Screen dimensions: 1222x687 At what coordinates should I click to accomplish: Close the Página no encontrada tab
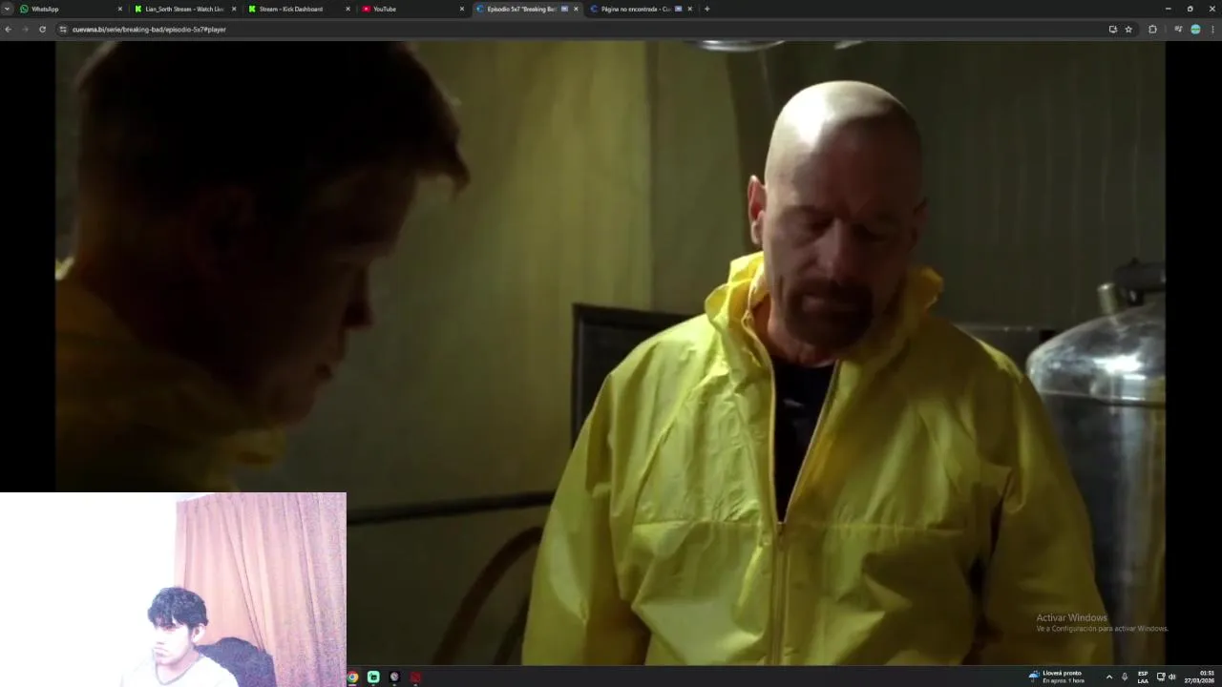[x=689, y=9]
